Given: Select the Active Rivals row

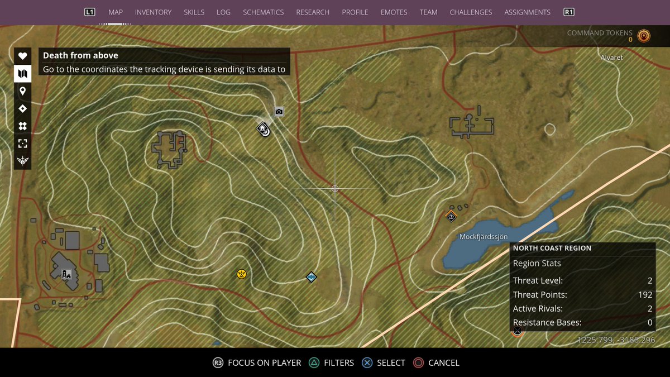Looking at the screenshot, I should [583, 308].
